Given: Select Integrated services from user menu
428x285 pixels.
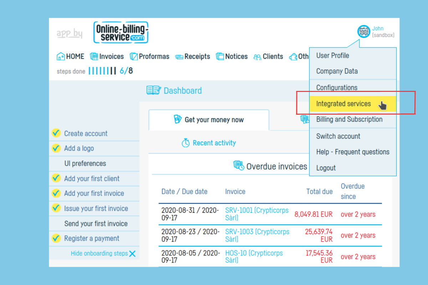Looking at the screenshot, I should [x=343, y=104].
